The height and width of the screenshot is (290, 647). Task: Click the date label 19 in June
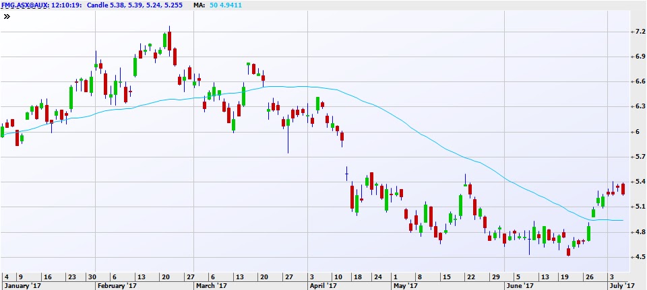click(565, 277)
